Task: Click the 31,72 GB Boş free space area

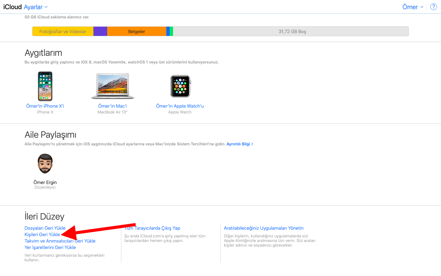Action: [x=292, y=32]
